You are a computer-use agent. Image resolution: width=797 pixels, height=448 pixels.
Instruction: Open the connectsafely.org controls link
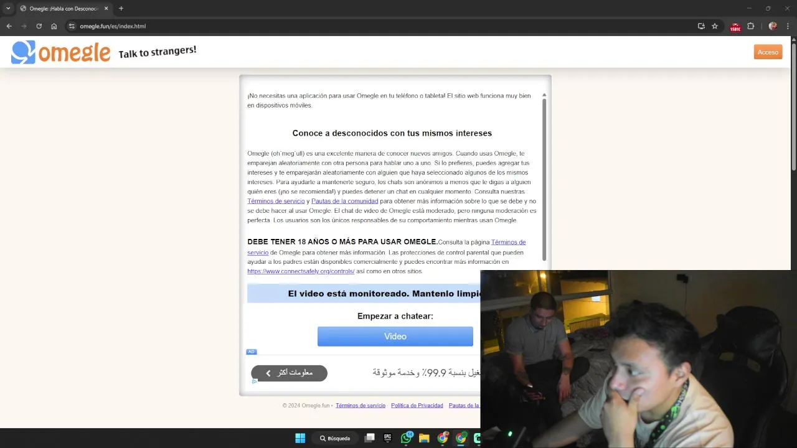(x=301, y=271)
